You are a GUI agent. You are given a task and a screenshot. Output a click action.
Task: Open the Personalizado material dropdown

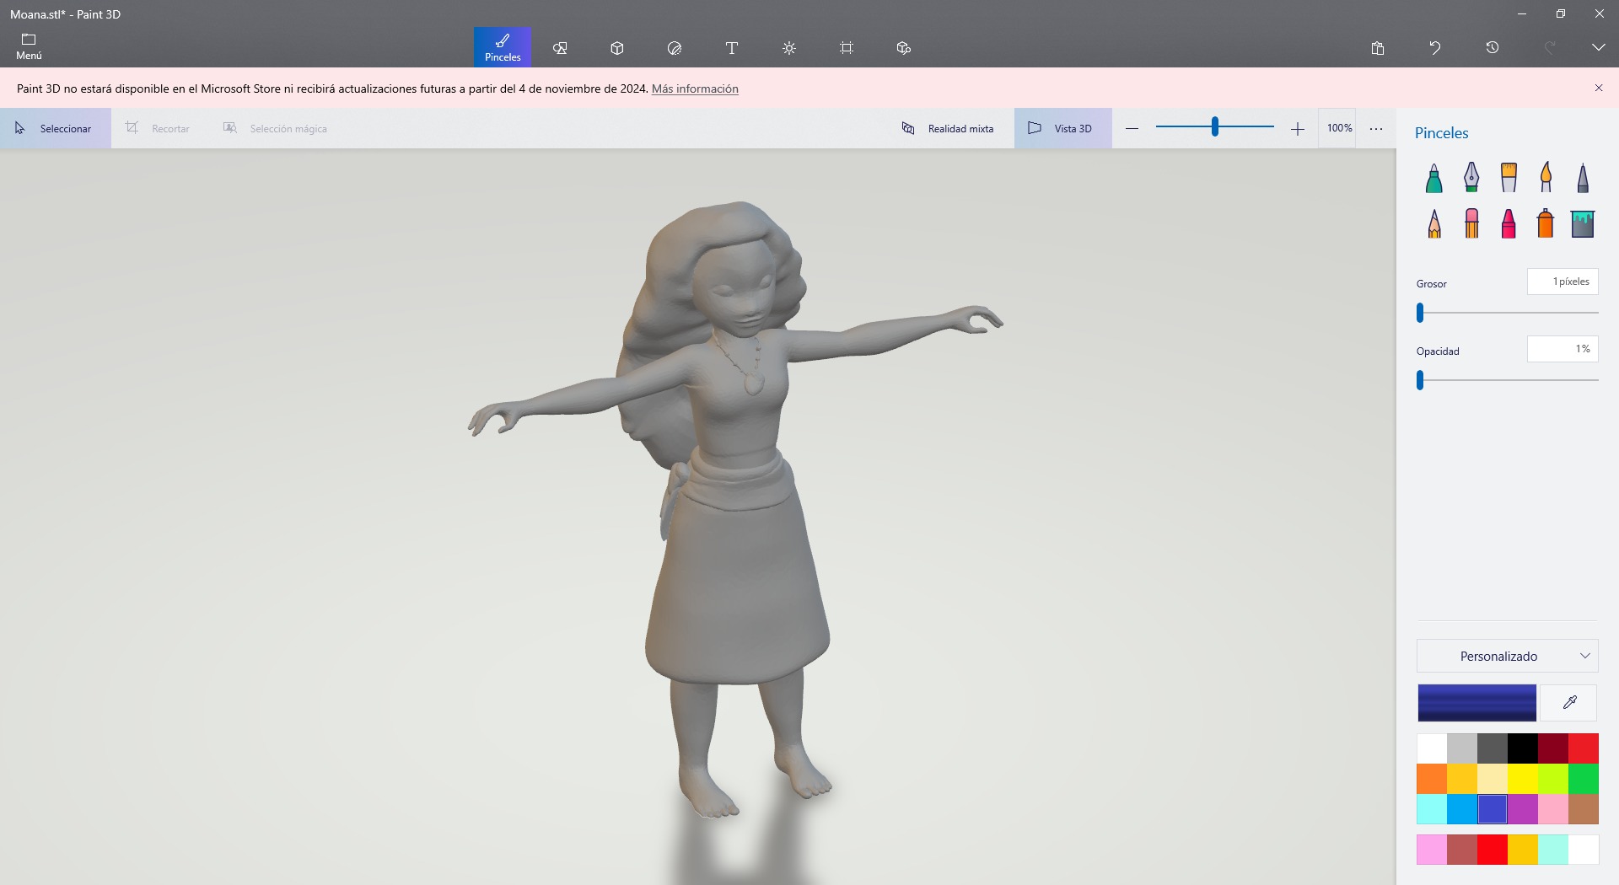[x=1508, y=656]
